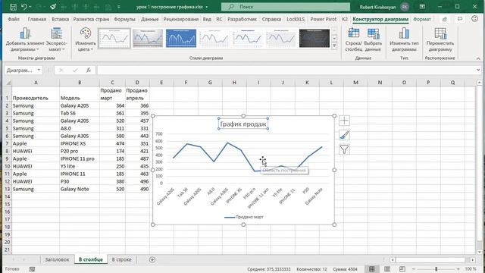Select row 7 header
Viewport: 485px width, 273px height.
pos(7,143)
